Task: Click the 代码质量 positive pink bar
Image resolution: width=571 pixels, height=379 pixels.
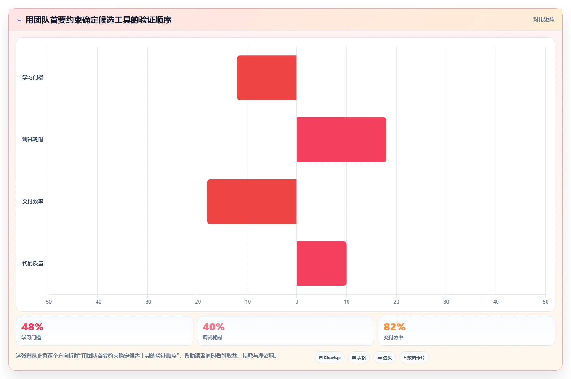Action: point(322,264)
